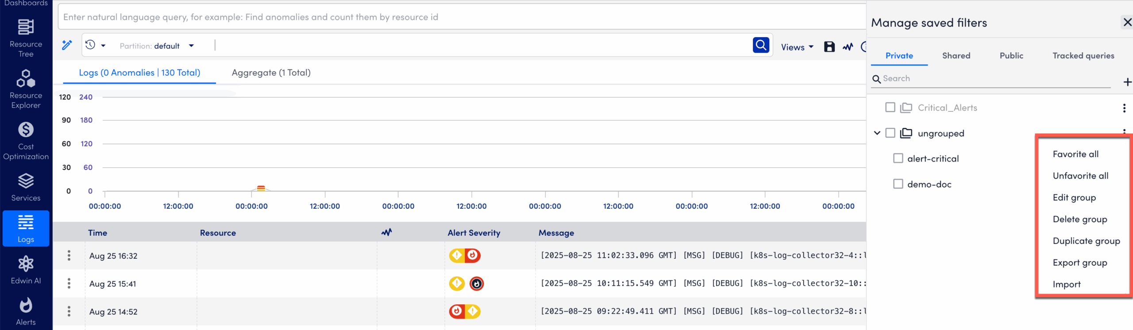Viewport: 1133px width, 330px height.
Task: Open Resource Explorer in sidebar
Action: pyautogui.click(x=26, y=89)
